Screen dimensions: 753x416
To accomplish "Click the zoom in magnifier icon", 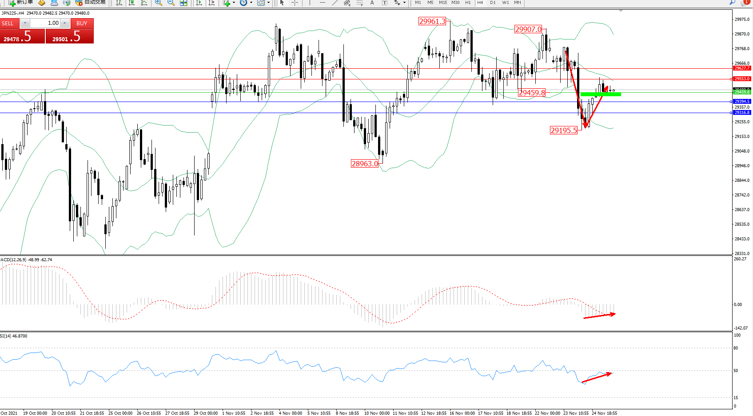I will (x=158, y=3).
